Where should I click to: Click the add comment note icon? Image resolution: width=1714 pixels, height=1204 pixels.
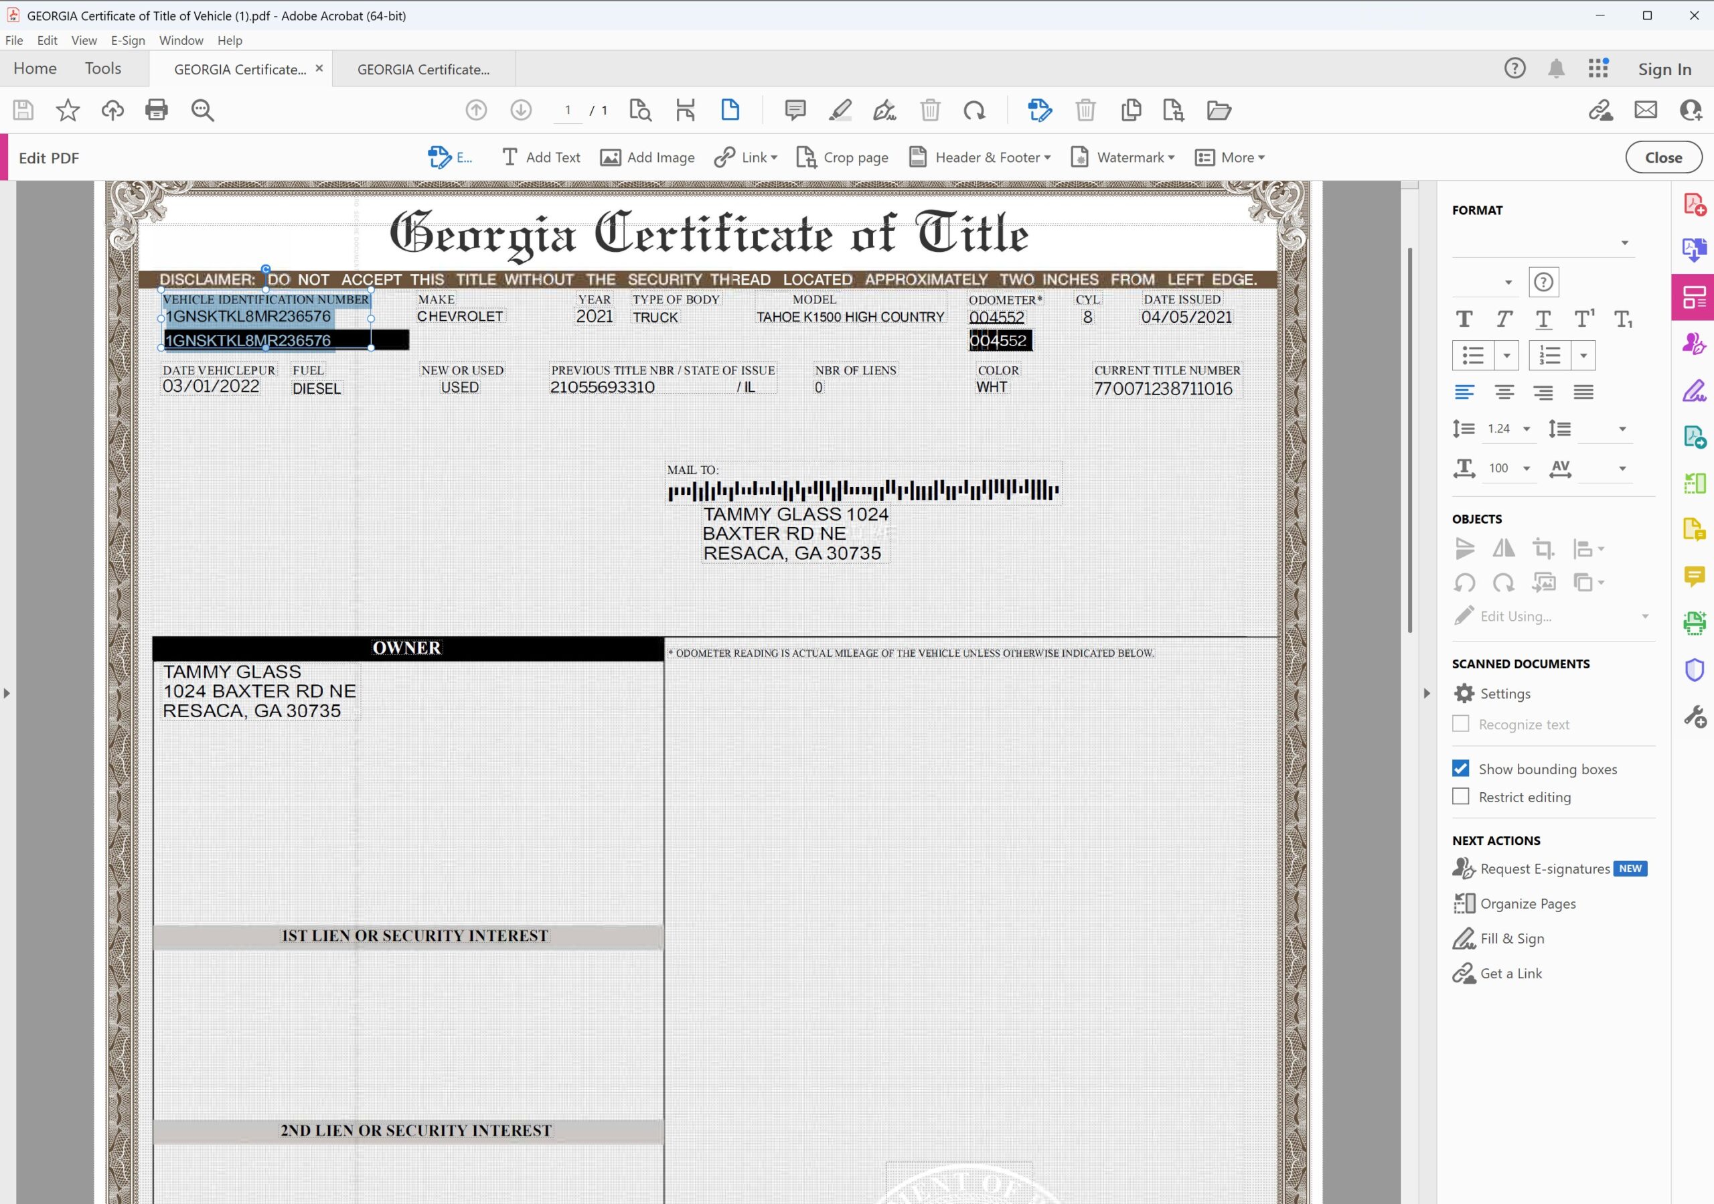tap(796, 110)
